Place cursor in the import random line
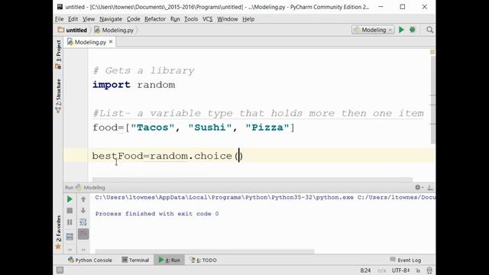489x275 pixels. pyautogui.click(x=134, y=85)
